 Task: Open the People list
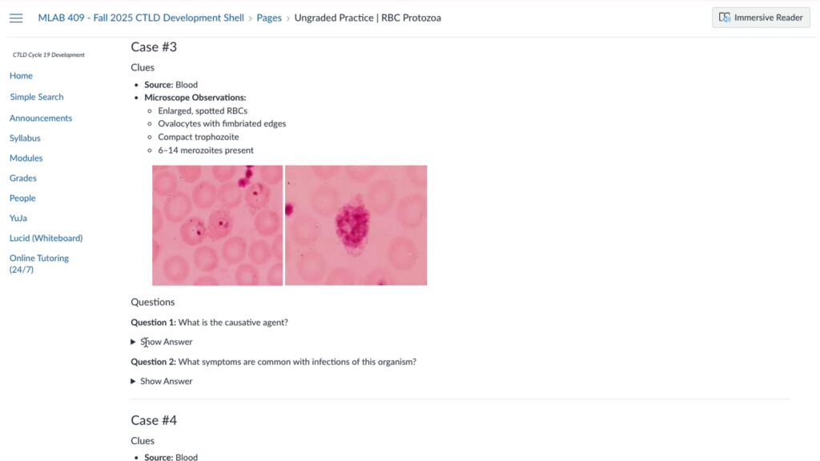[x=22, y=198]
